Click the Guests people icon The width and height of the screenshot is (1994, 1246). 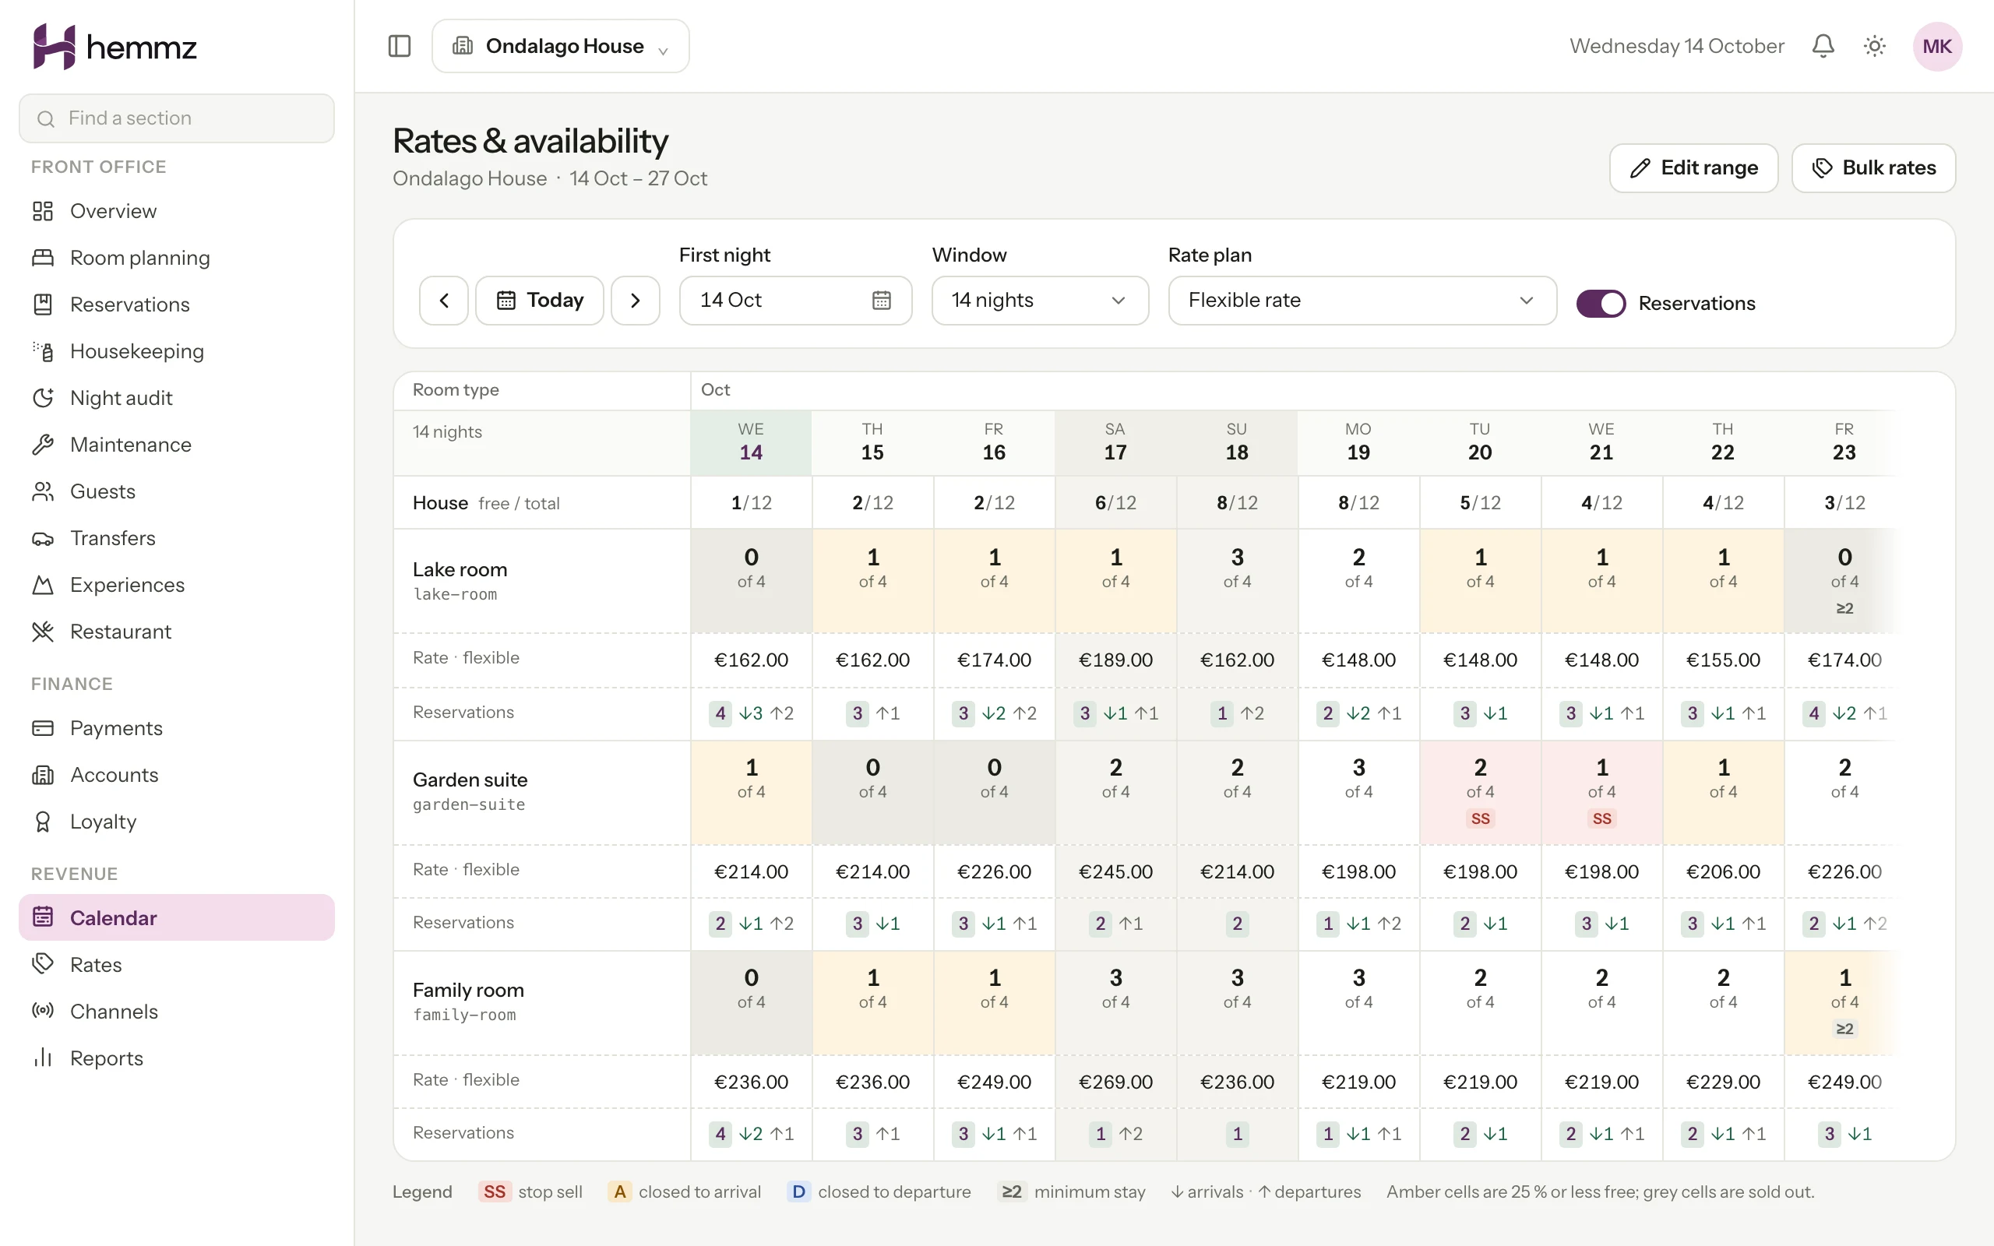[x=43, y=491]
